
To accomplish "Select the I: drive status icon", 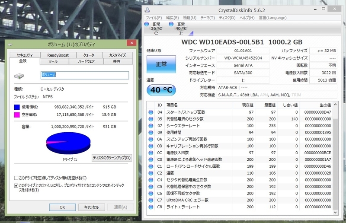I will (x=171, y=24).
